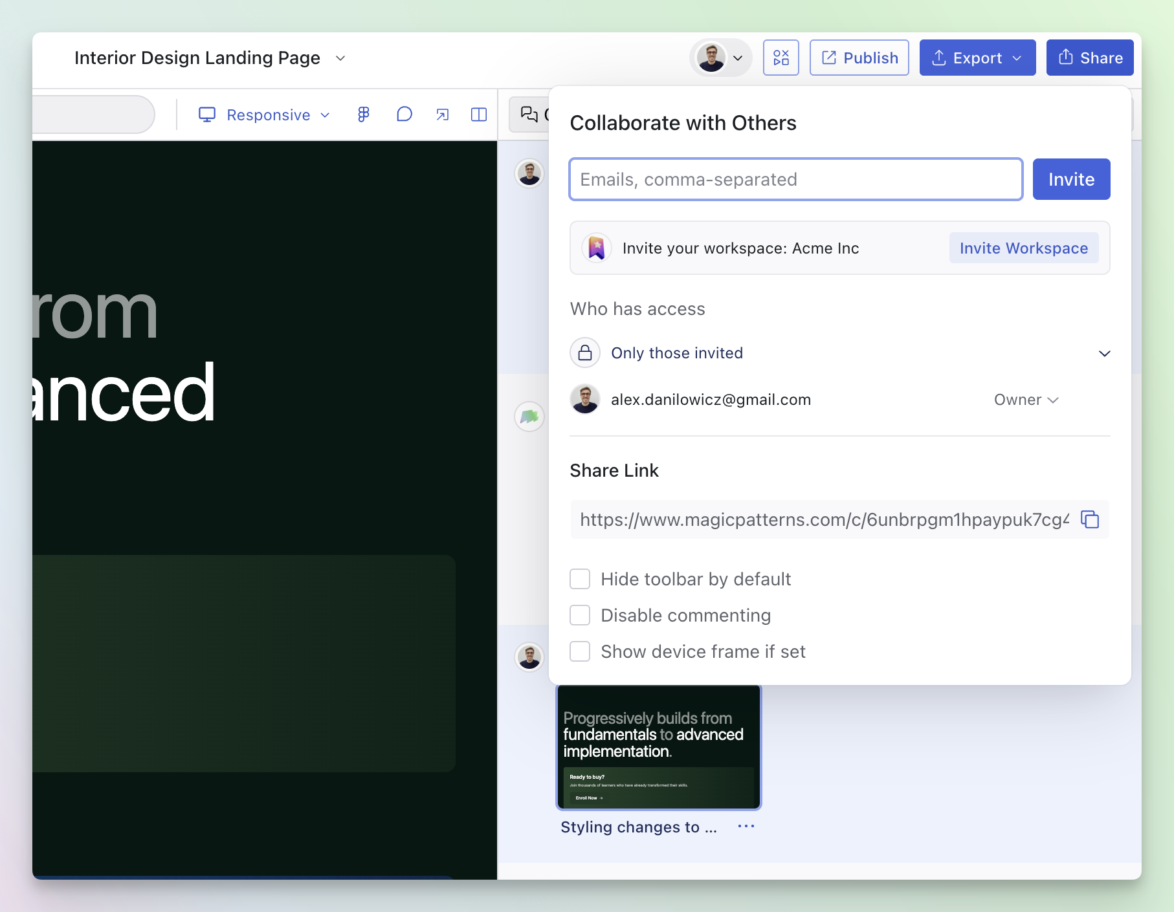
Task: Click the open-in-new-window arrow icon
Action: [442, 114]
